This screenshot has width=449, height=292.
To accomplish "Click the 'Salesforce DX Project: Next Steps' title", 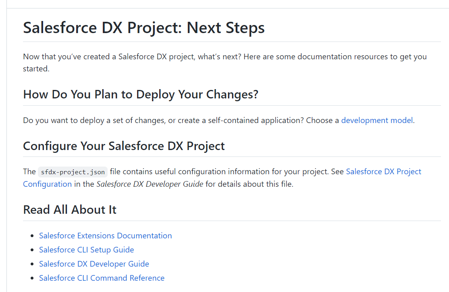I will [x=144, y=28].
